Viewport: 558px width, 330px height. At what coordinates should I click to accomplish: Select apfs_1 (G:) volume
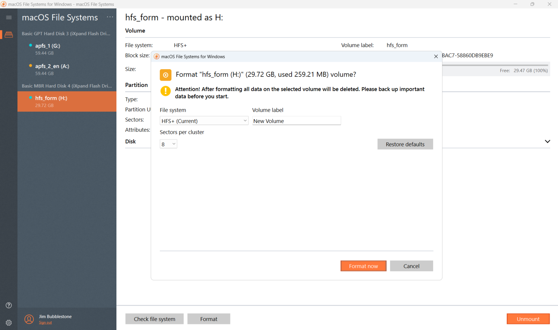click(67, 49)
